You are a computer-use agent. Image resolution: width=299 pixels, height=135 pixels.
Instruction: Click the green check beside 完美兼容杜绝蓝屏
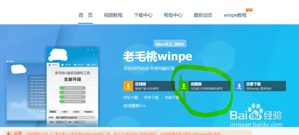click(62, 97)
